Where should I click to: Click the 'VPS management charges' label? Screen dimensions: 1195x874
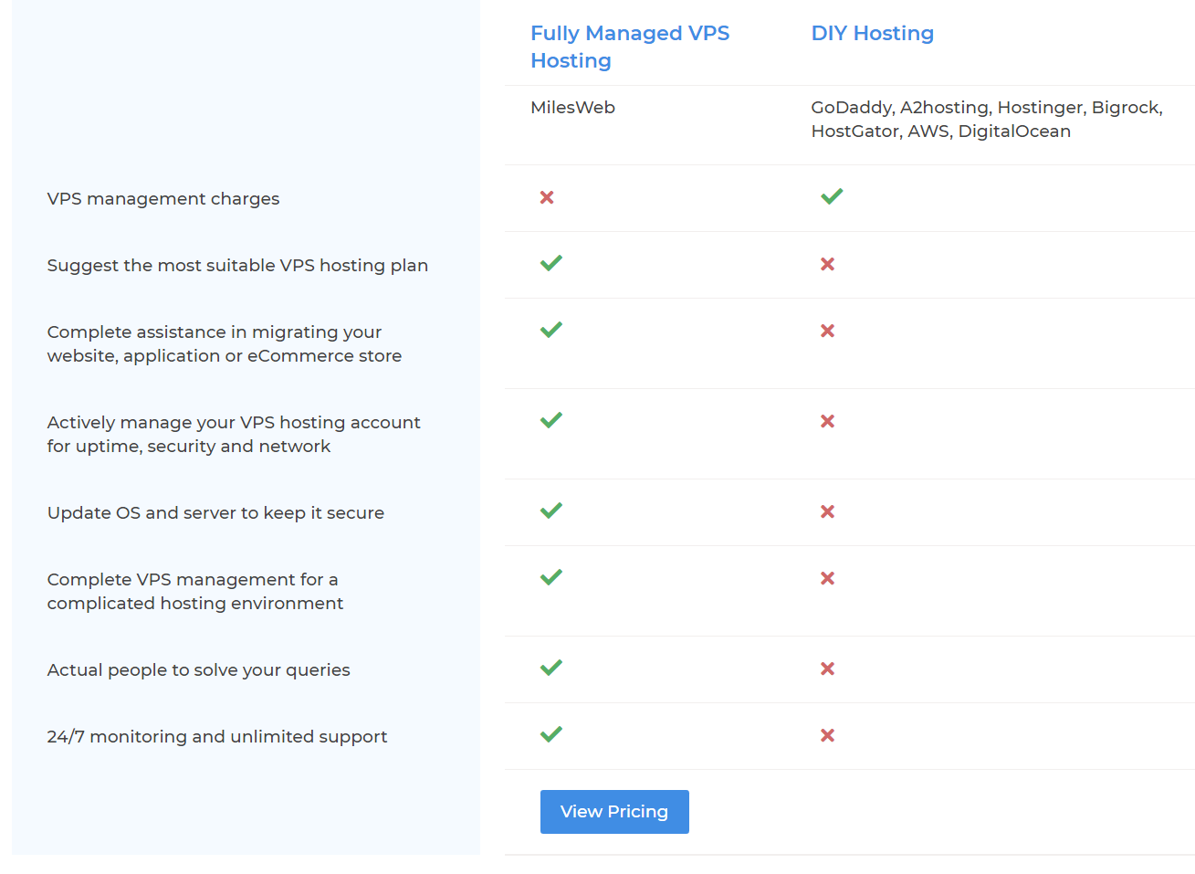163,199
